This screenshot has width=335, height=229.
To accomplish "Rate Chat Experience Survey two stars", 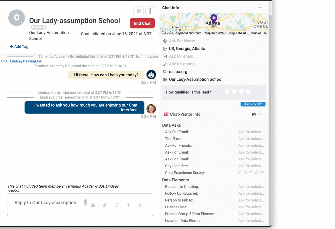I will click(245, 172).
